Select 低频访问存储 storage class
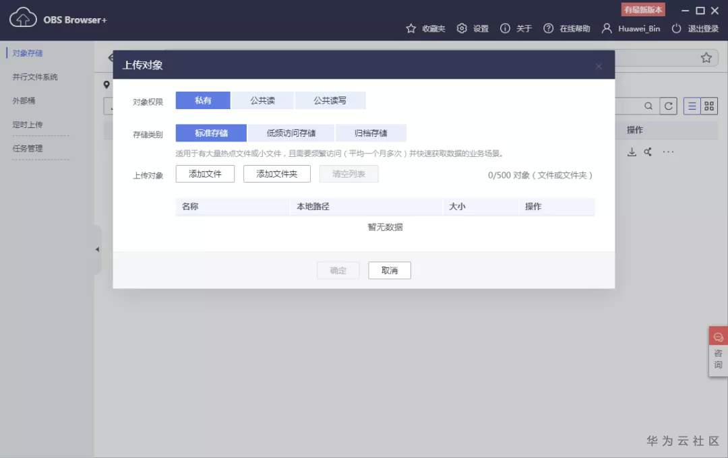 [x=291, y=133]
